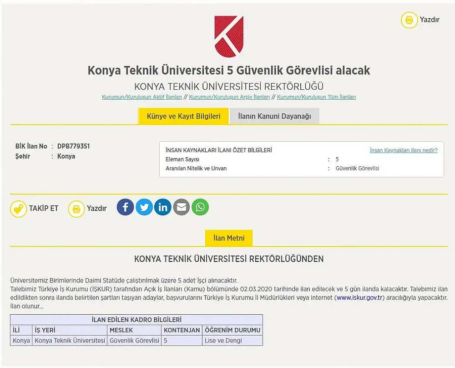455x368 pixels.
Task: Click the Konya cell in the table
Action: coord(21,340)
